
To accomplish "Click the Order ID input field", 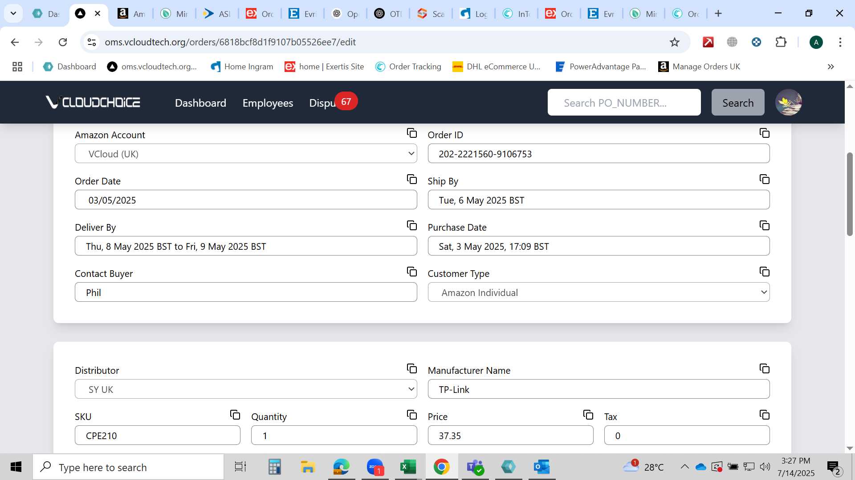I will 598,154.
